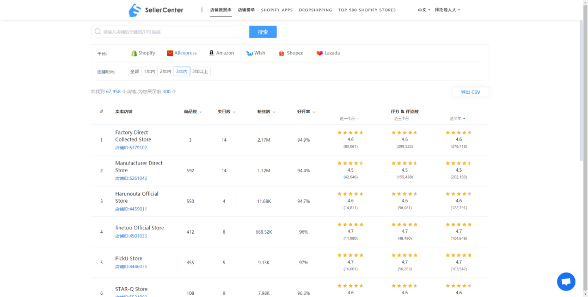Image resolution: width=588 pixels, height=297 pixels.
Task: Choose the 1年内 creation time filter
Action: (150, 71)
